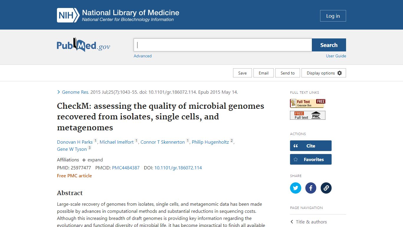Click the blue Search button

329,45
